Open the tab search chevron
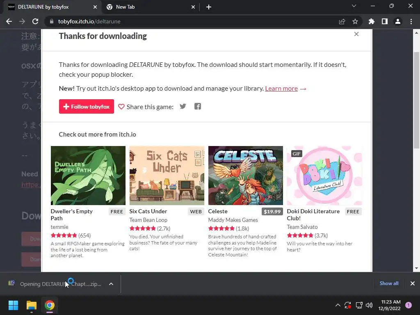This screenshot has width=420, height=315. pyautogui.click(x=354, y=6)
